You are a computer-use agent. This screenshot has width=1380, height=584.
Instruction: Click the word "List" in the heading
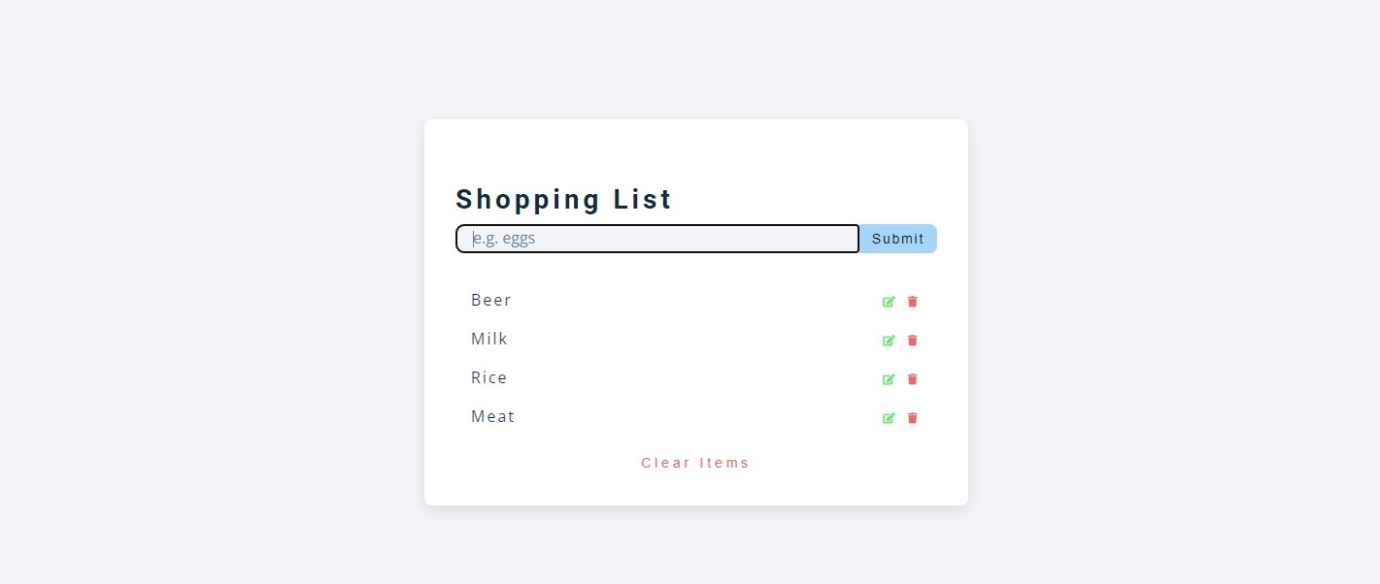pyautogui.click(x=643, y=200)
